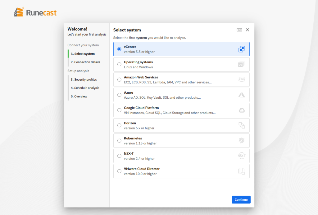Click 'Let's start your first analysis' text
Screen dimensions: 318x215
point(87,35)
